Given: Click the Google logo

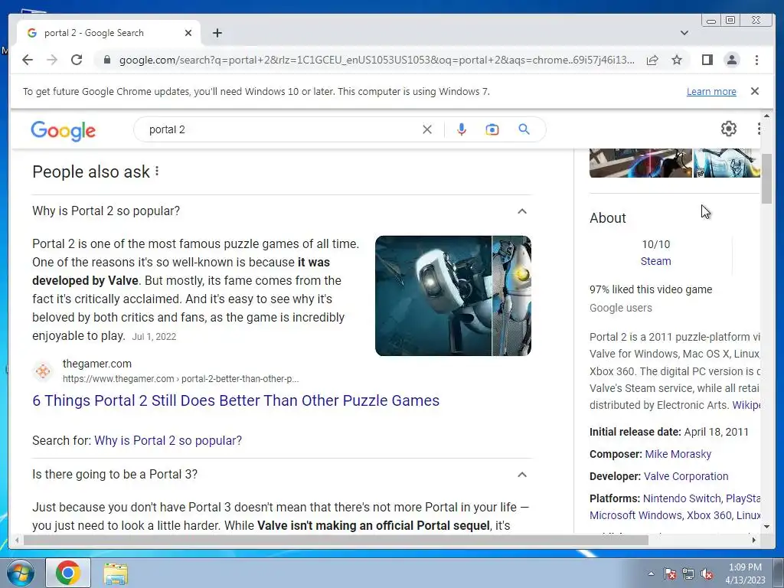Looking at the screenshot, I should coord(63,130).
